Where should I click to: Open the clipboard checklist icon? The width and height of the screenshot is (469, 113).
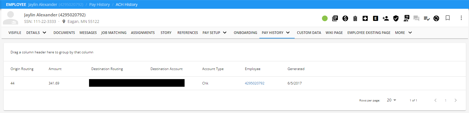(355, 18)
